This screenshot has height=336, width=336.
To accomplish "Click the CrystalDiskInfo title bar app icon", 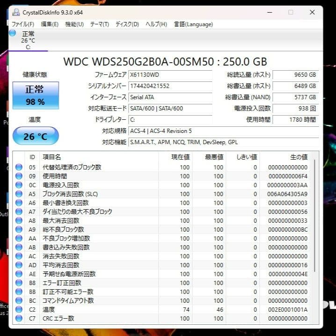I will (x=16, y=12).
